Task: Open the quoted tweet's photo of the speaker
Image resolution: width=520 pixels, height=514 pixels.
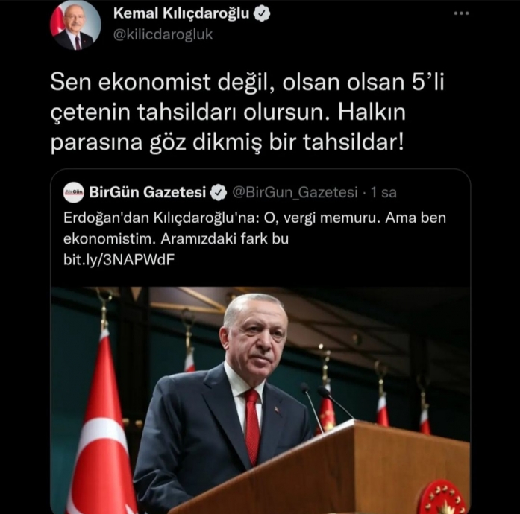Action: [260, 400]
